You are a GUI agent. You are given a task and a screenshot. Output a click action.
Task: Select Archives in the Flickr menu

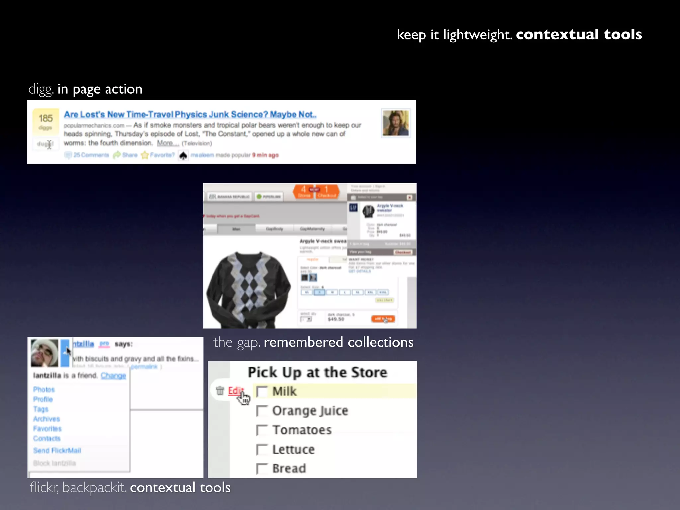click(x=46, y=419)
